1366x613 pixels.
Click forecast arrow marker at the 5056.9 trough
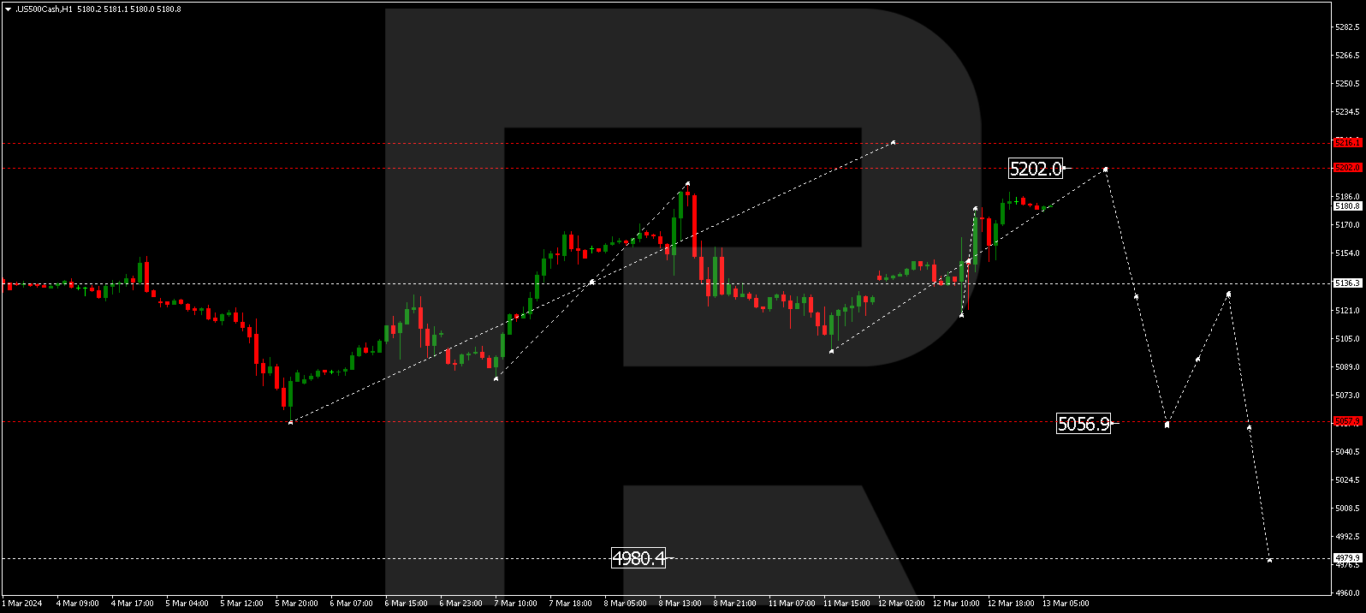(x=1167, y=425)
